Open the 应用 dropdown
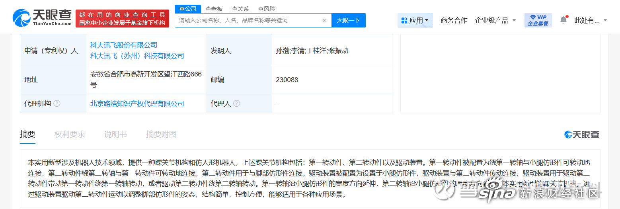Screen dimensions: 620x209 [x=415, y=20]
